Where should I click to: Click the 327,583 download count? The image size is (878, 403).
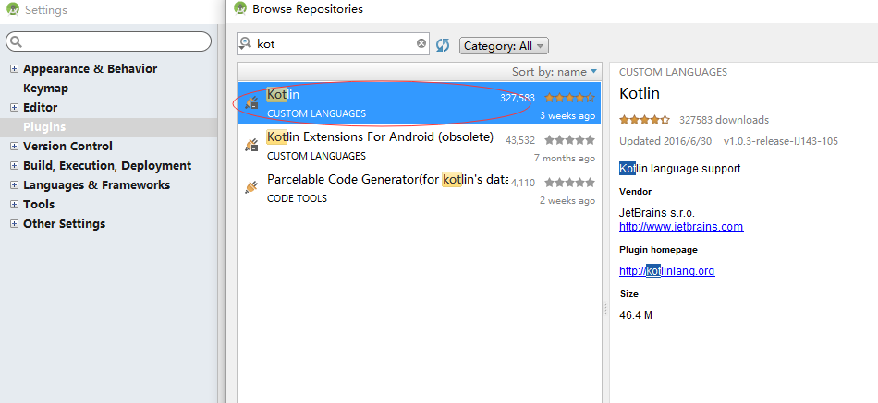tap(518, 98)
